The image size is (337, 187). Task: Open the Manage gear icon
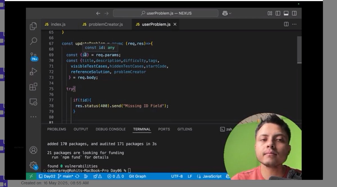[x=33, y=165]
